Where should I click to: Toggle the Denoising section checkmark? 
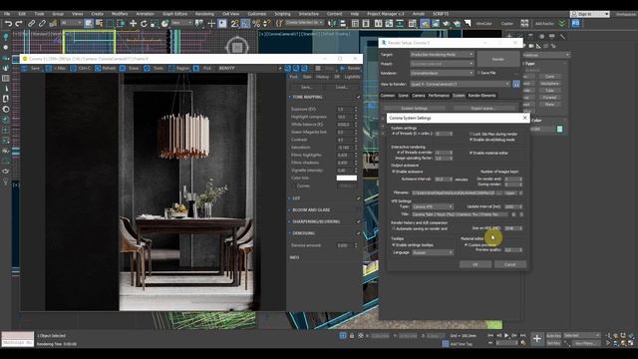359,233
